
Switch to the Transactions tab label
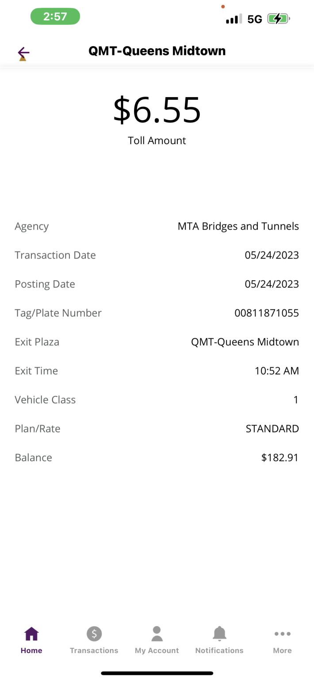tap(94, 650)
